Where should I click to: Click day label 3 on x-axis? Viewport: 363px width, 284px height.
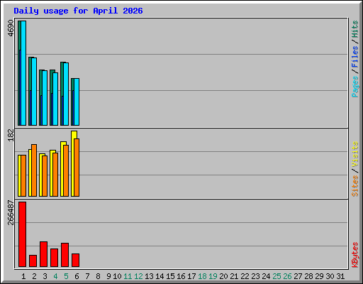click(45, 276)
